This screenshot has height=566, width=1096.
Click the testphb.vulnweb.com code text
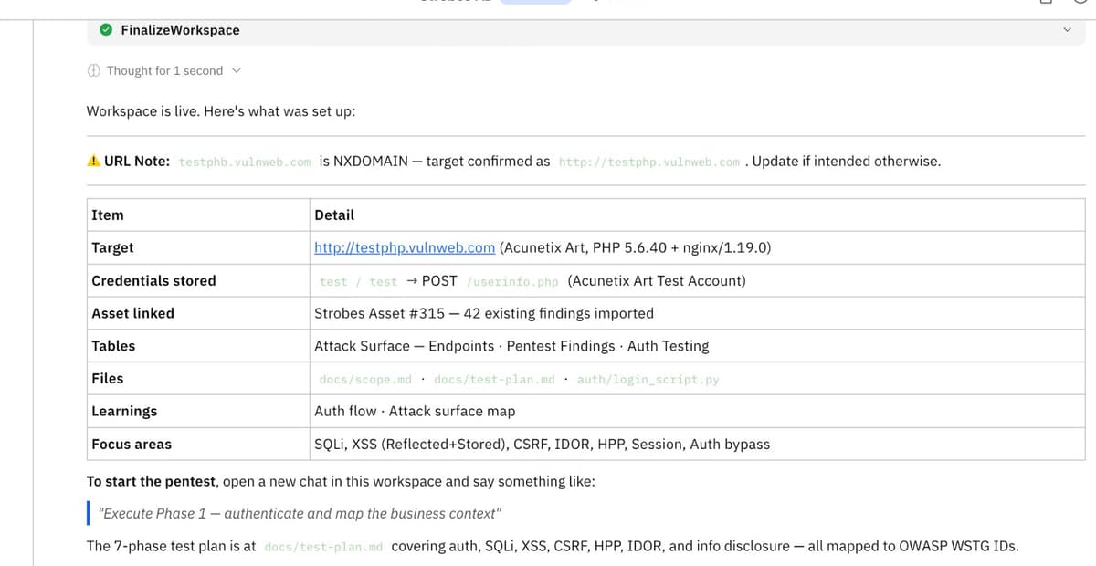click(245, 162)
